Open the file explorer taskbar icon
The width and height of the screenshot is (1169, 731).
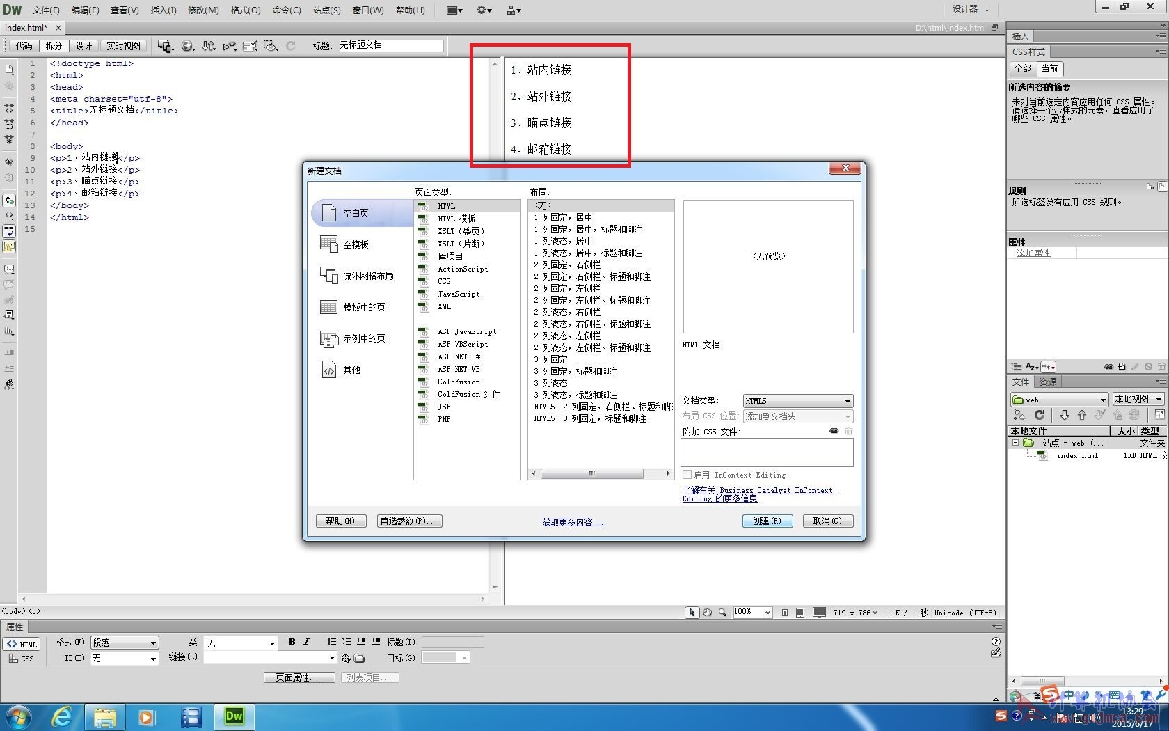pos(104,716)
